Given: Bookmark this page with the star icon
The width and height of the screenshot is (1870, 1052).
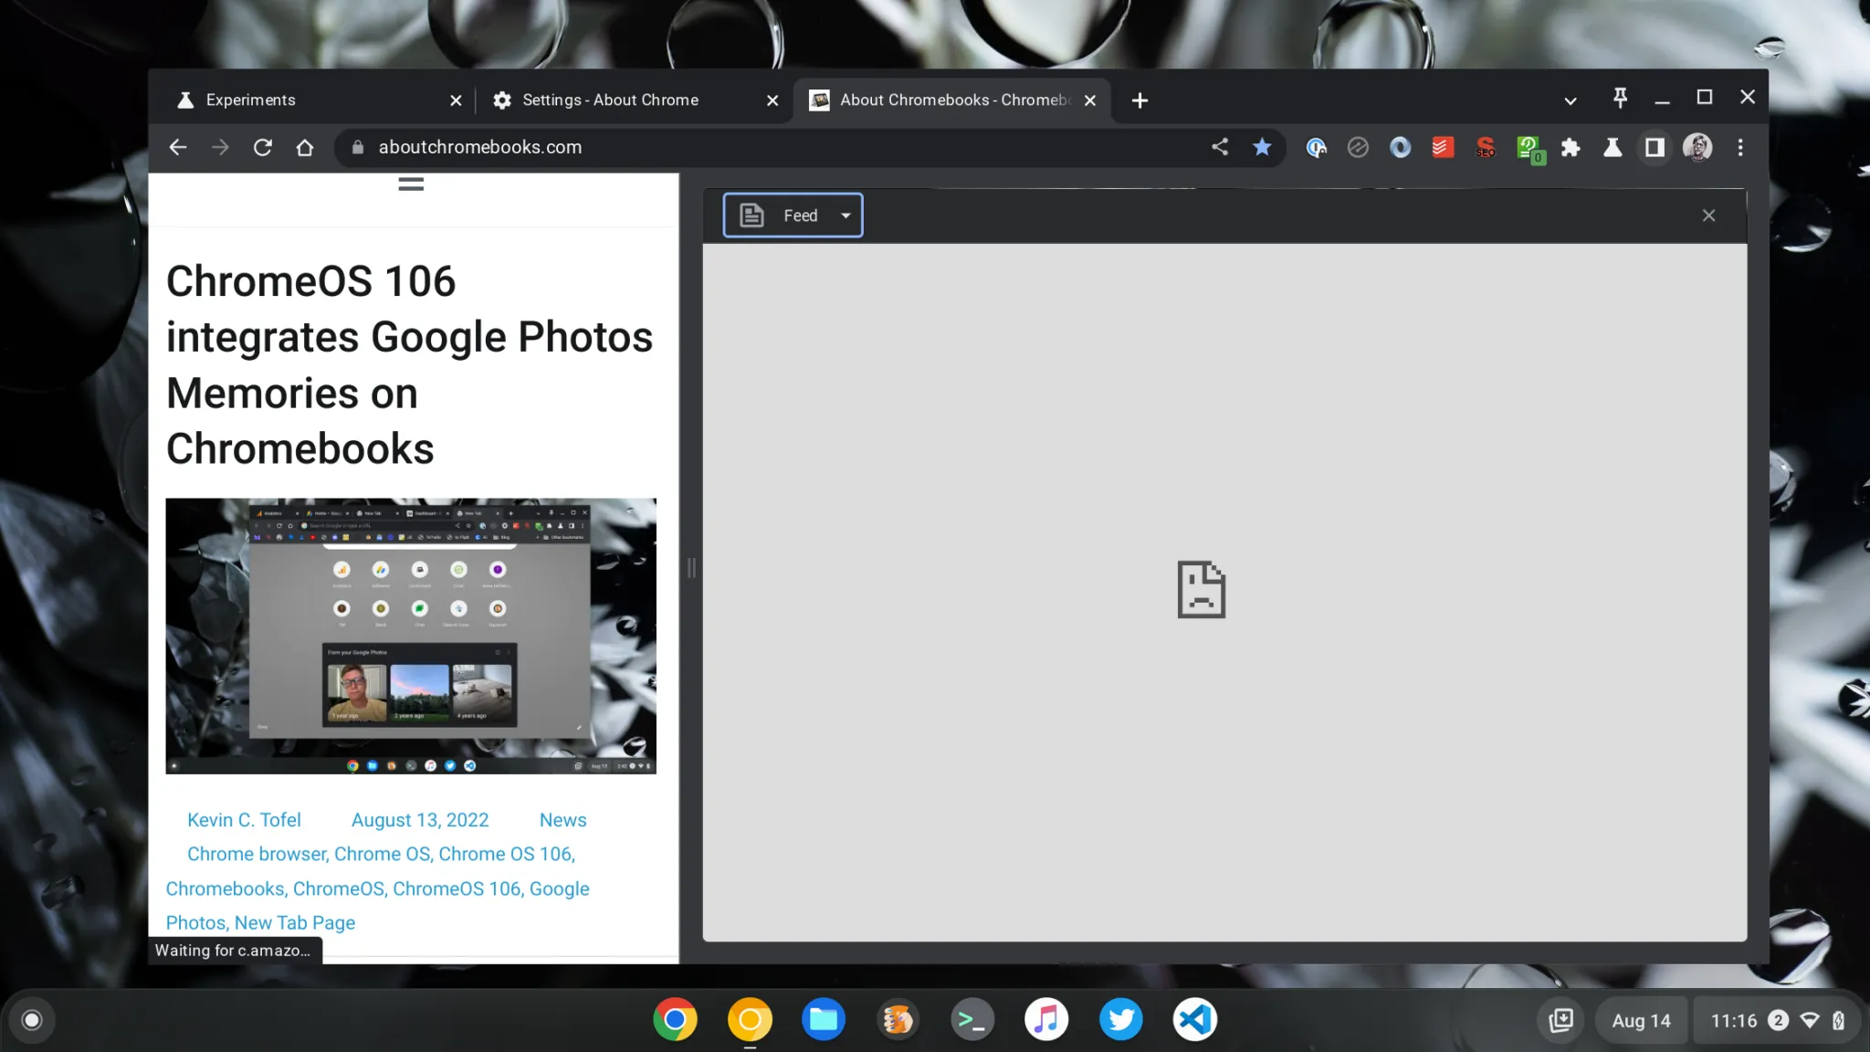Looking at the screenshot, I should (1263, 147).
